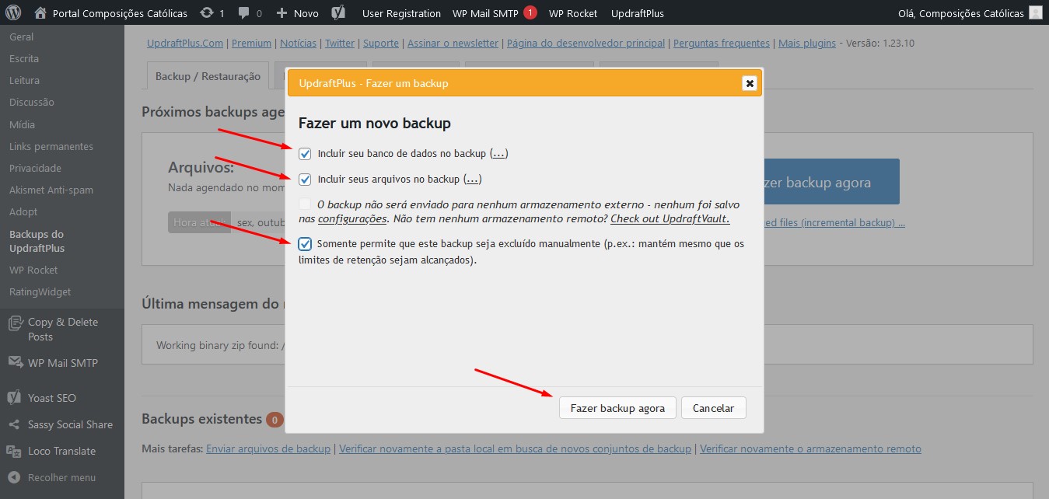Click Assinar o newsletter link
Screen dimensions: 1049x499
tap(453, 44)
